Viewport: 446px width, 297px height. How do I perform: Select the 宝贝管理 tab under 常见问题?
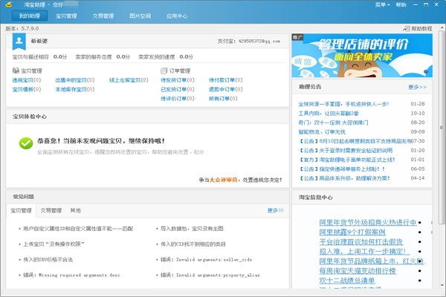pos(21,211)
